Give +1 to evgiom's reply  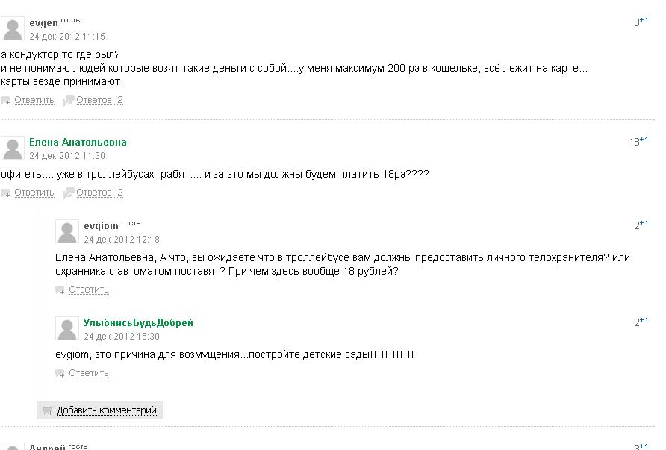pyautogui.click(x=644, y=223)
